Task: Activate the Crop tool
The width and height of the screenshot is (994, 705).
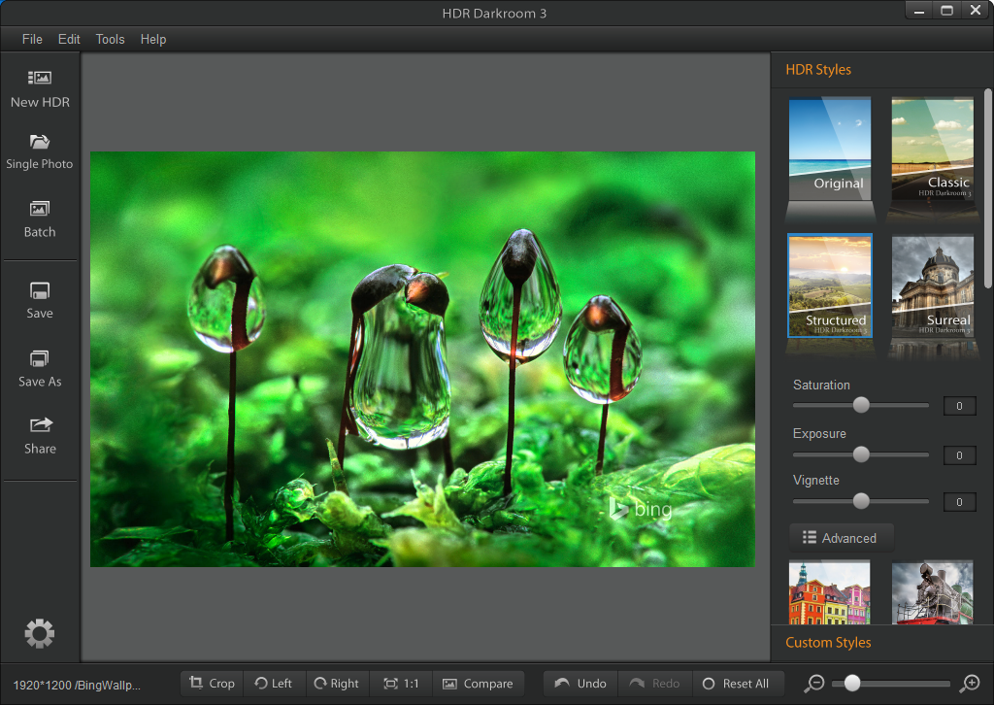Action: 212,684
